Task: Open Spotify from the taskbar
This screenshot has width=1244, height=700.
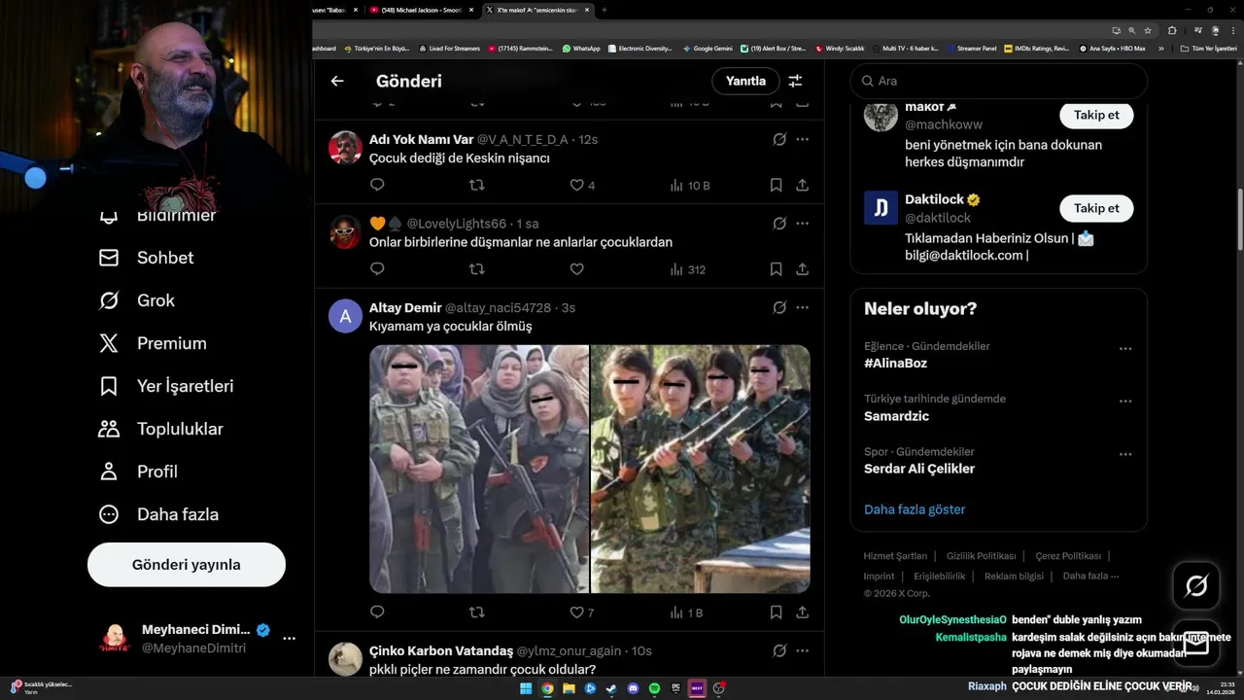Action: [654, 688]
